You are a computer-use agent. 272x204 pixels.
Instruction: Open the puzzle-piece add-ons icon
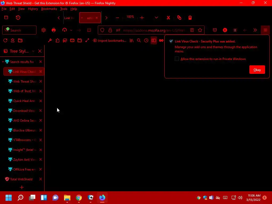point(57,40)
